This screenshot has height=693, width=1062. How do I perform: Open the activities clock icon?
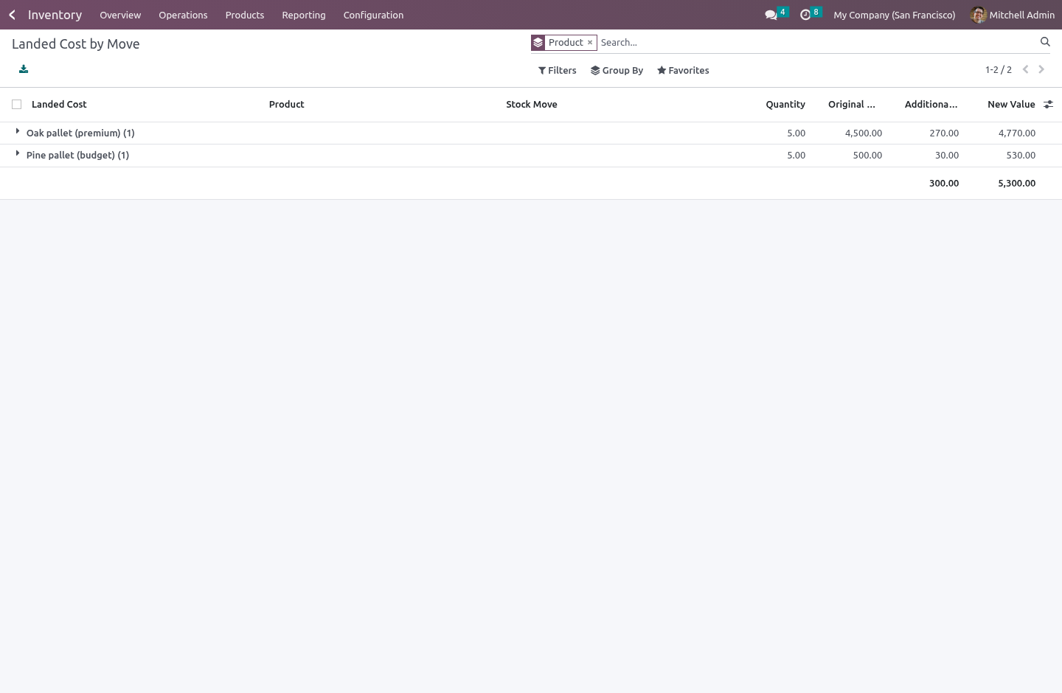[805, 15]
